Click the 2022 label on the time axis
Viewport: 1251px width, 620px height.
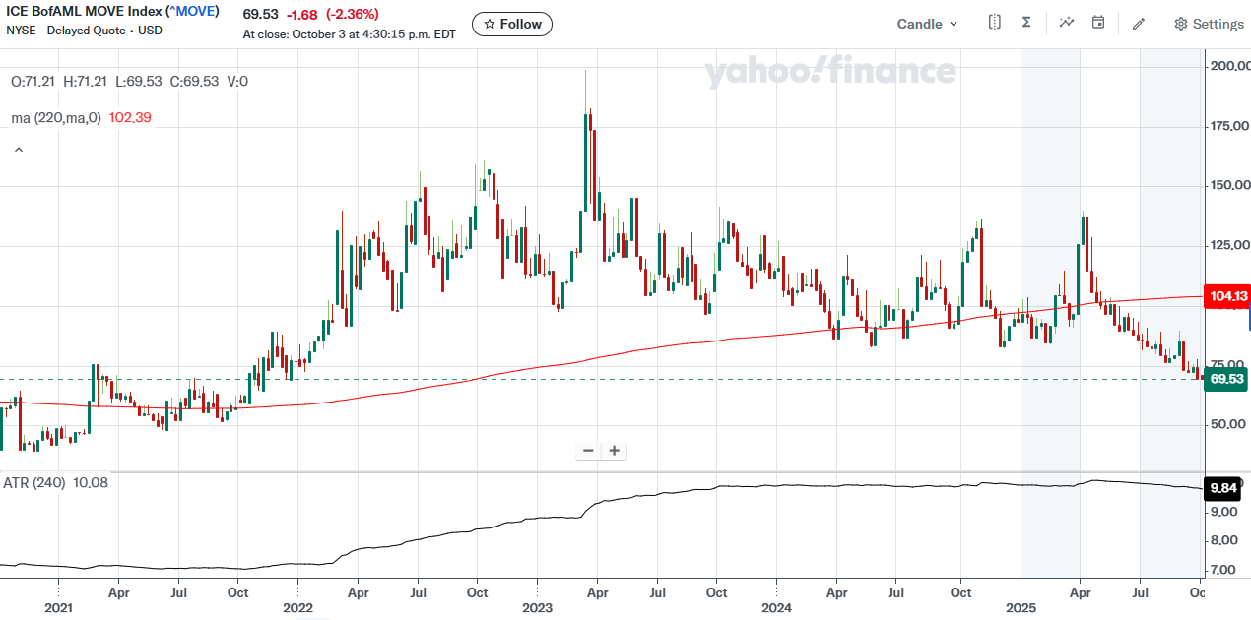(x=297, y=608)
